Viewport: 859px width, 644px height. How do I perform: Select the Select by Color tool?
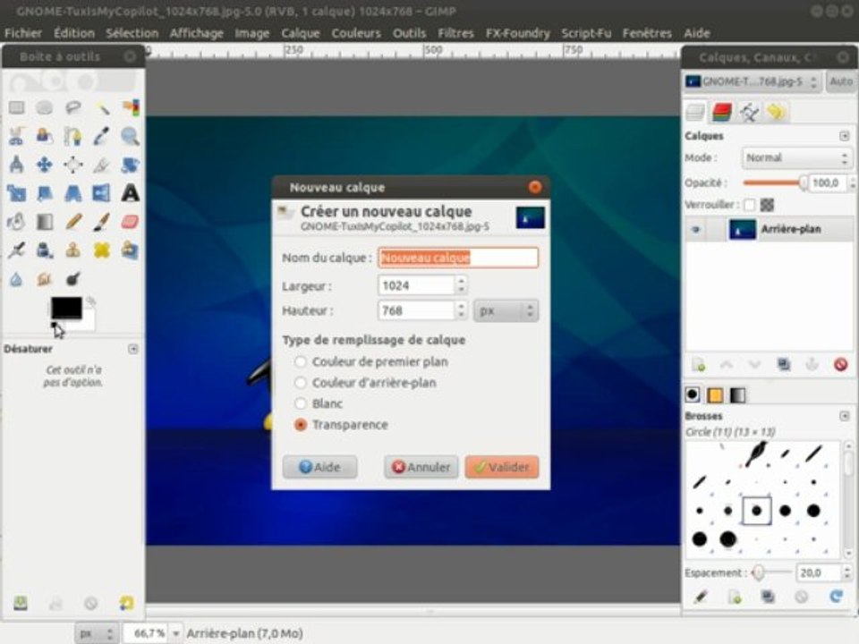tap(130, 107)
